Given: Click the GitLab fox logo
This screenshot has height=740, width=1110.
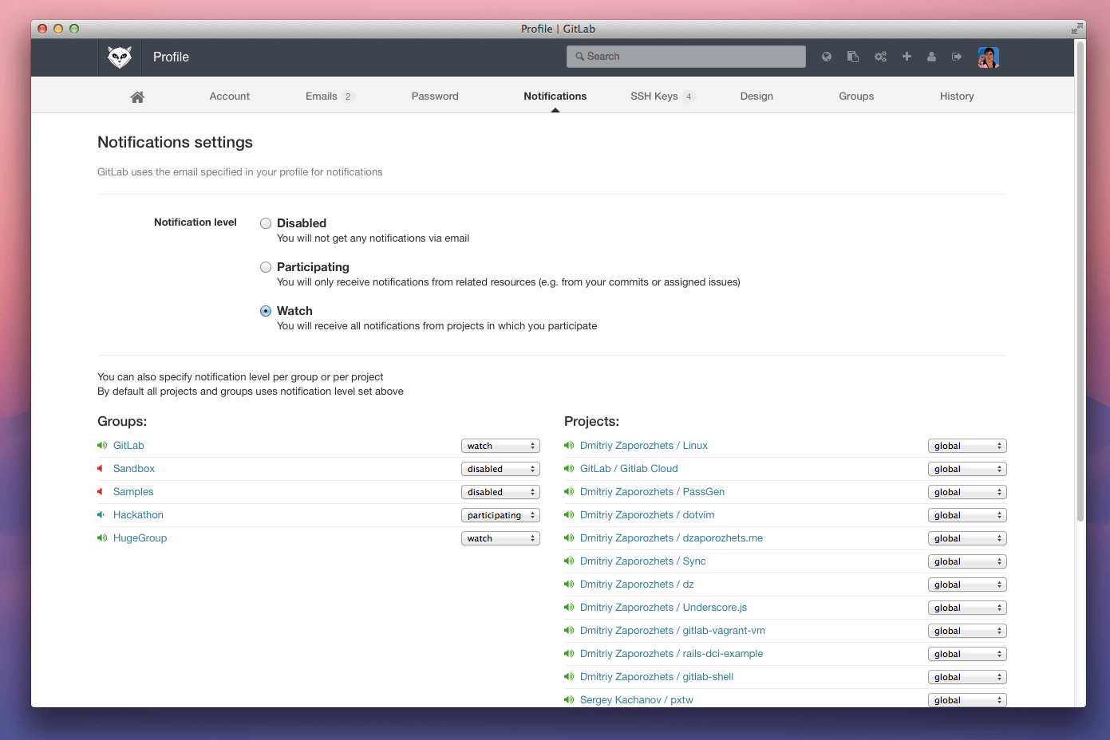Looking at the screenshot, I should (120, 57).
